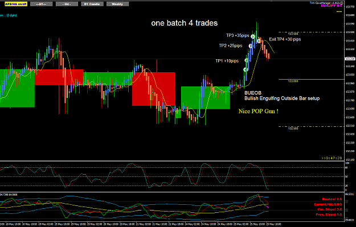
Task: Select the dashed 132.500 horizontal level line
Action: [311, 126]
